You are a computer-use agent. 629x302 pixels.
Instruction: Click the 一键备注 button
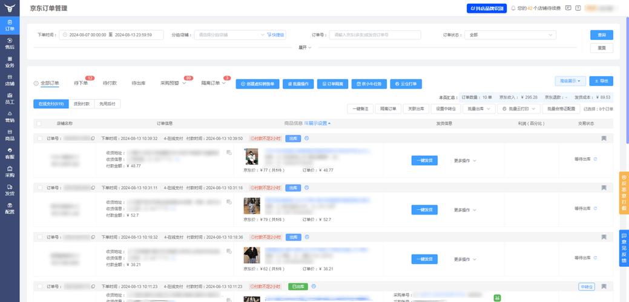click(x=360, y=109)
